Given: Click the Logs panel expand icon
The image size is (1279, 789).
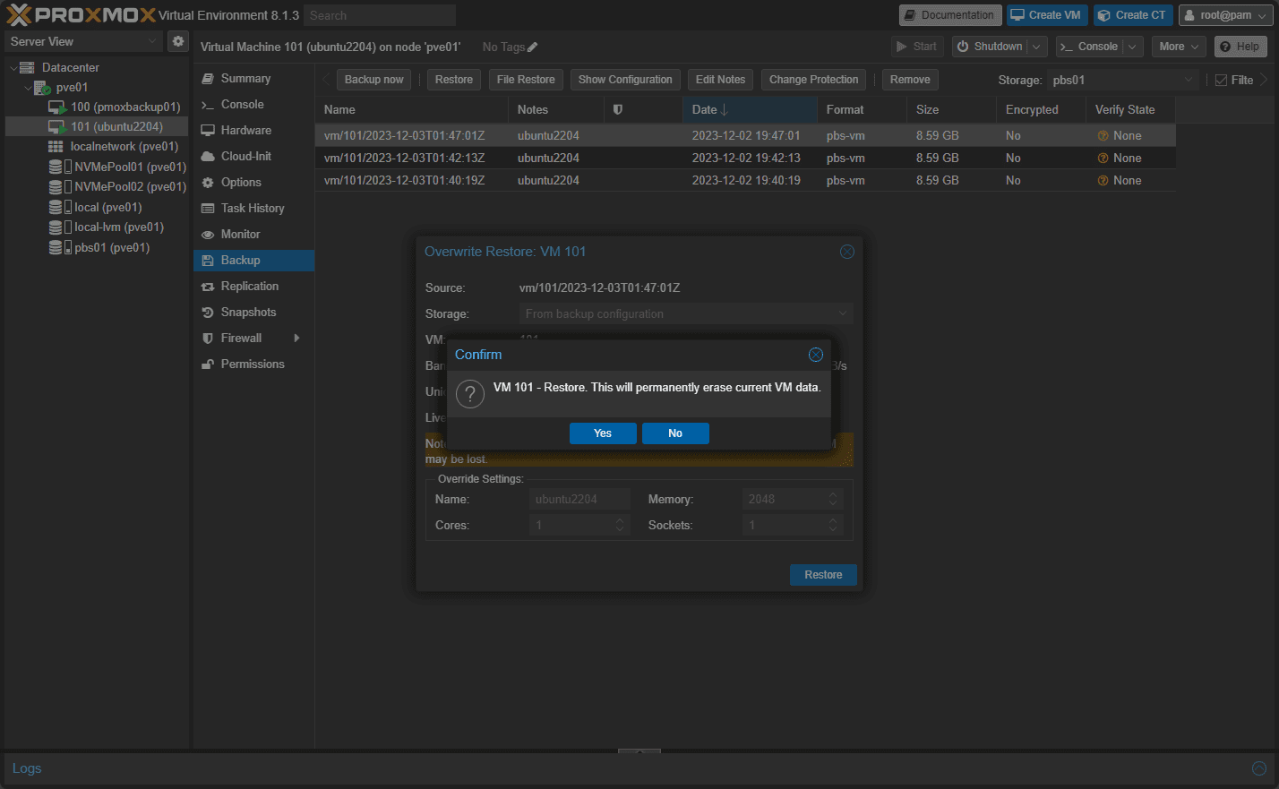Looking at the screenshot, I should 1258,768.
